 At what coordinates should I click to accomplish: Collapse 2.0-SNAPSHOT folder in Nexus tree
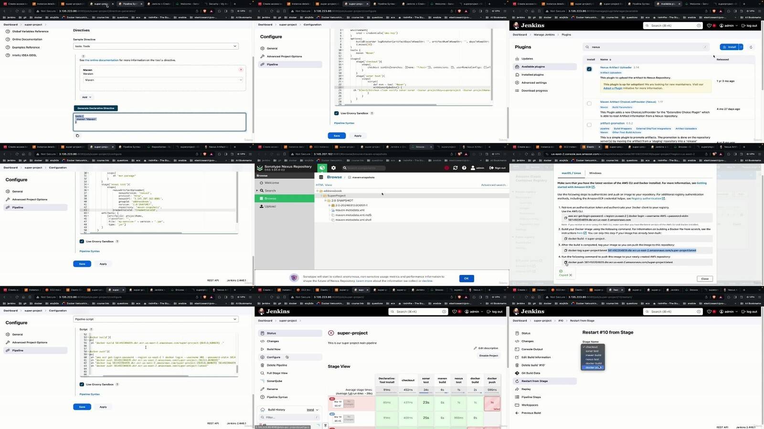click(x=325, y=200)
